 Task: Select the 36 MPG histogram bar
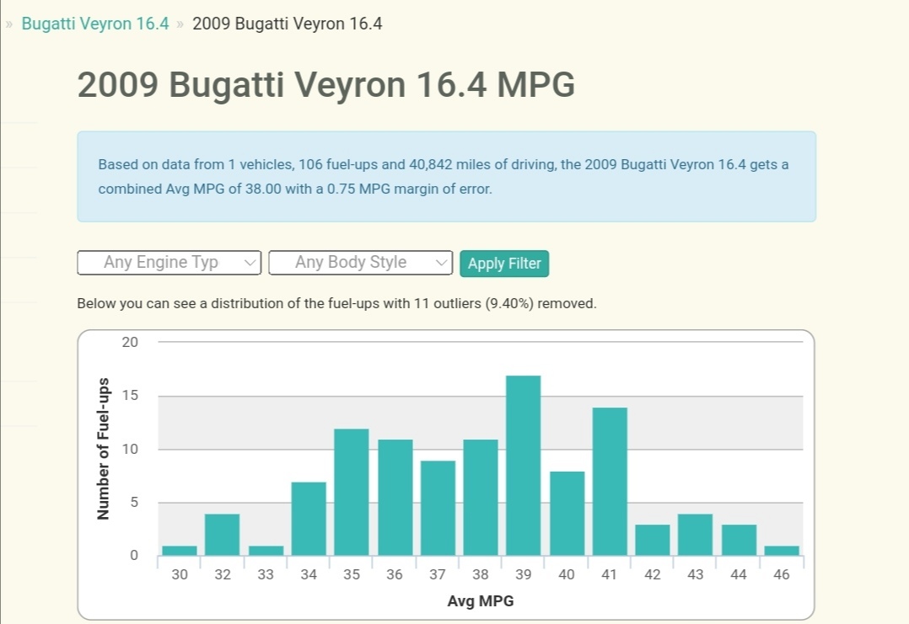395,498
